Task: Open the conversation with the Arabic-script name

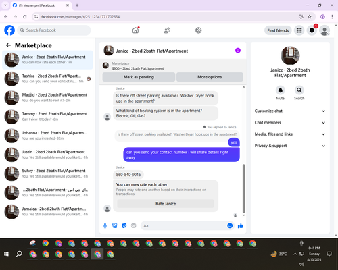Action: [47, 192]
